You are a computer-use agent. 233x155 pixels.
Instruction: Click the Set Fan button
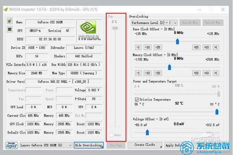[x=116, y=145]
